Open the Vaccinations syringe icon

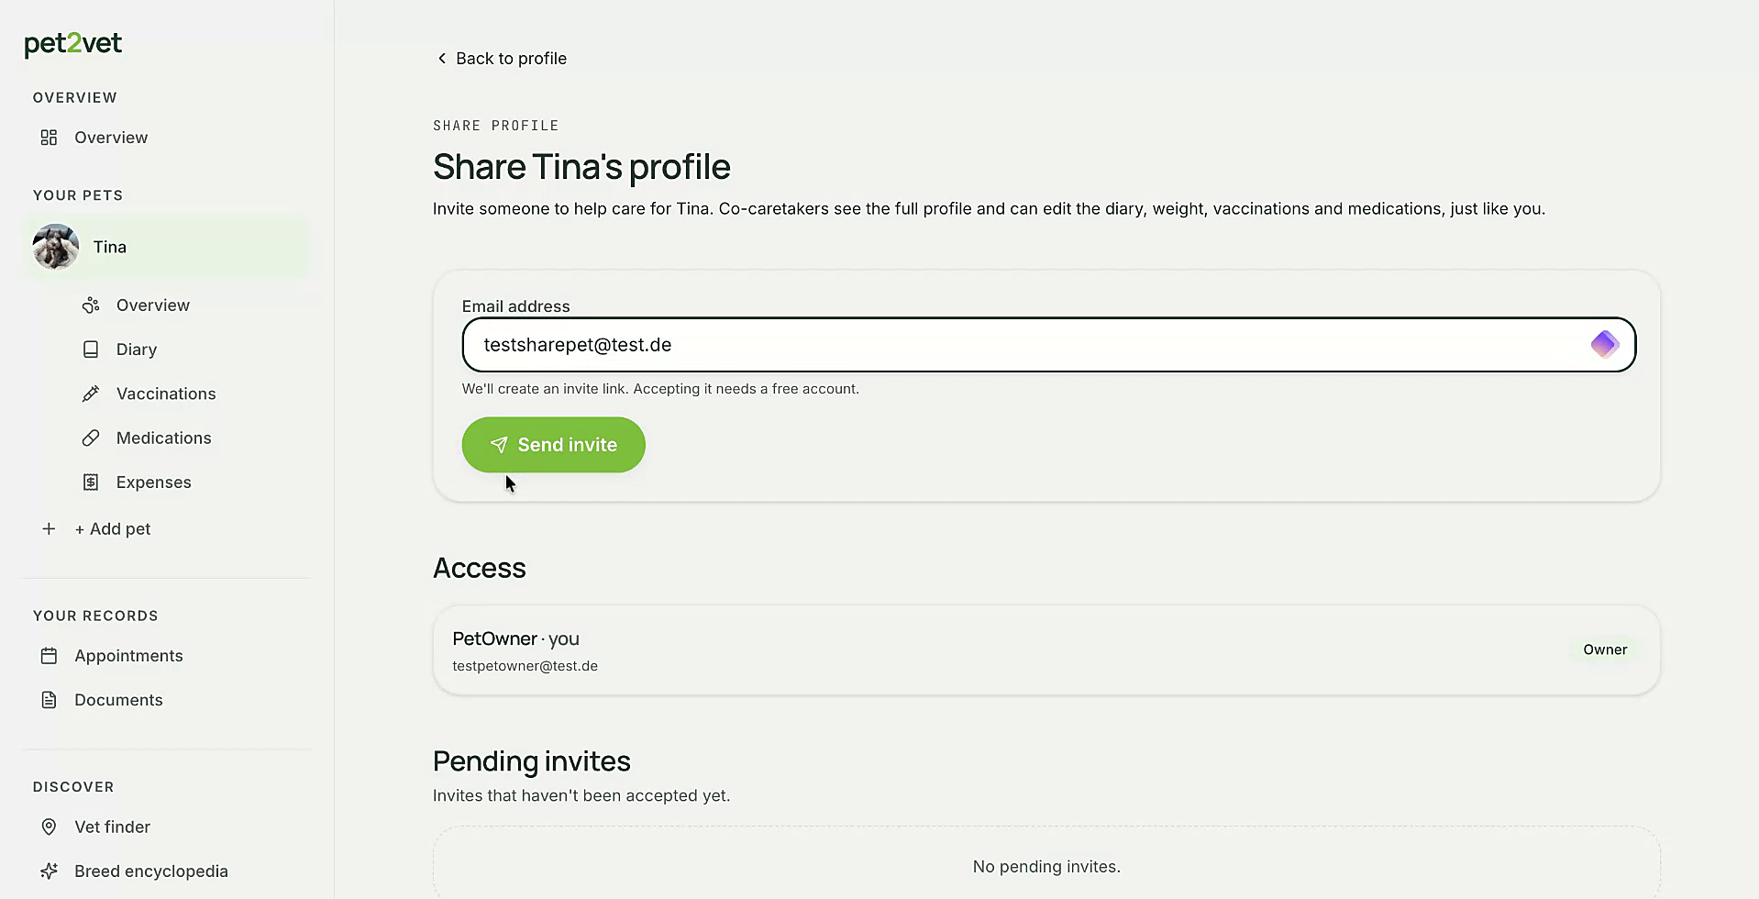click(91, 394)
